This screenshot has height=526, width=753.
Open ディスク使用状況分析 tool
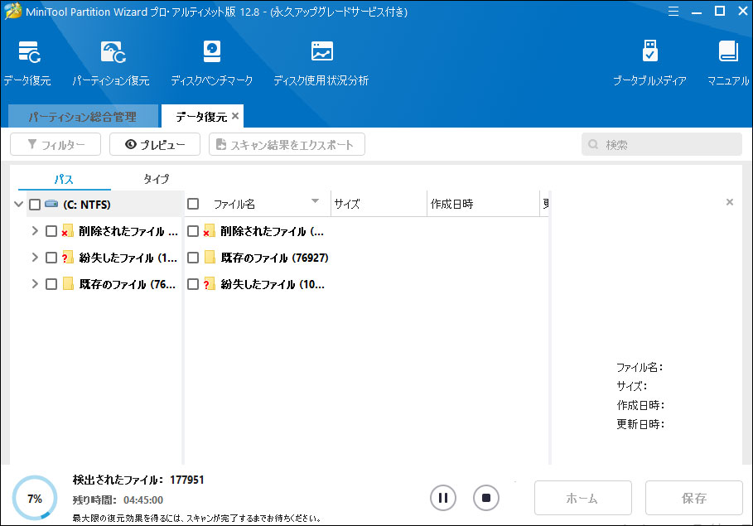[321, 63]
